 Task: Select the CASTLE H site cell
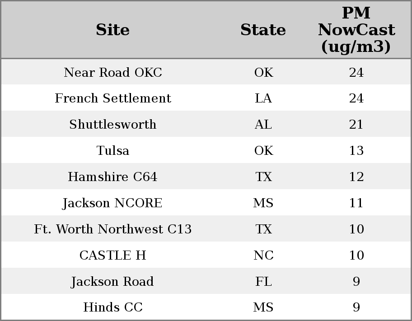113,255
